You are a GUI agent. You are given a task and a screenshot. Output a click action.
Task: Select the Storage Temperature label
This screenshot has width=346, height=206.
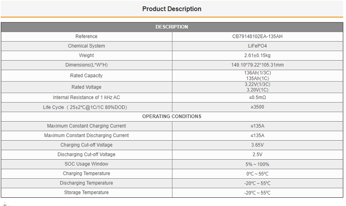86,192
